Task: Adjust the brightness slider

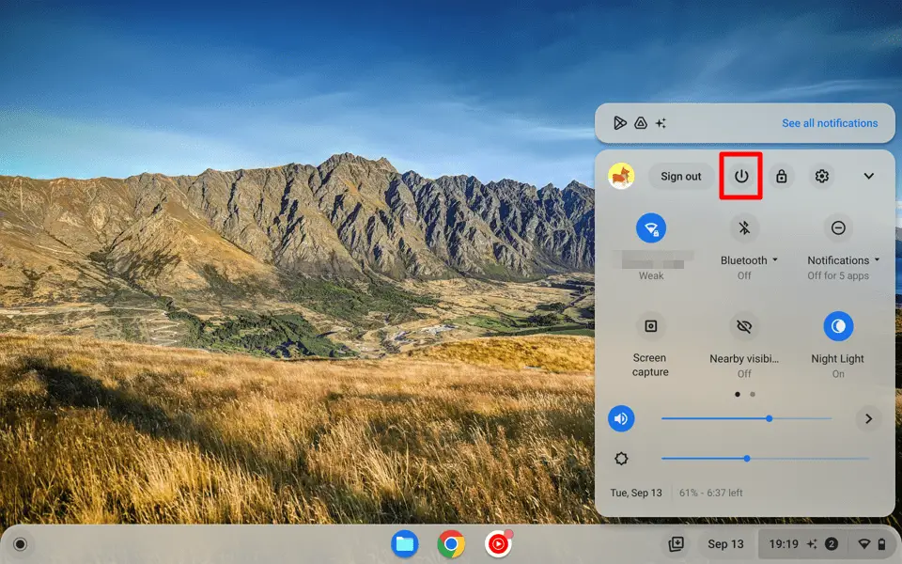Action: [x=747, y=459]
